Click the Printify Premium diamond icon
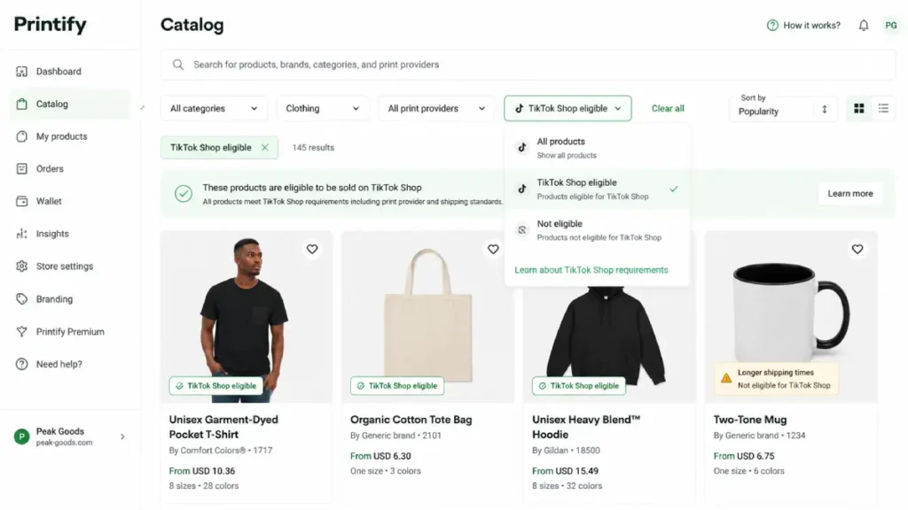 [21, 331]
